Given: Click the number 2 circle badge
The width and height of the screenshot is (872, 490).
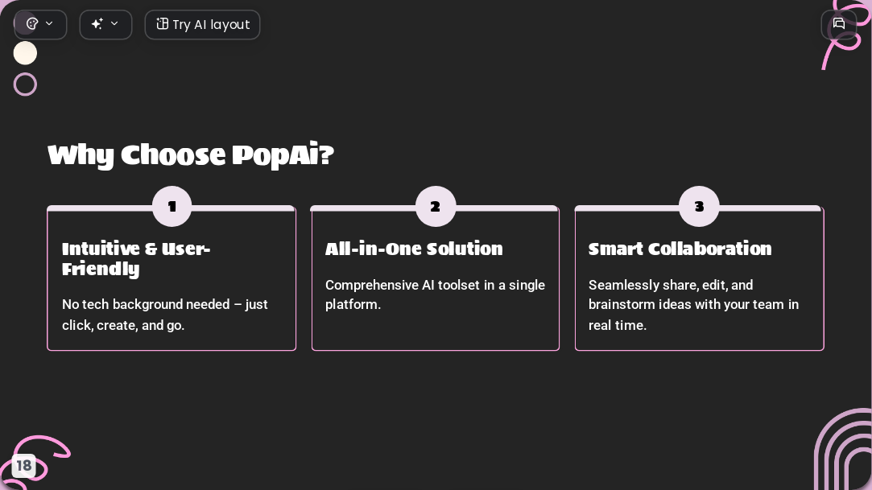Looking at the screenshot, I should (436, 206).
